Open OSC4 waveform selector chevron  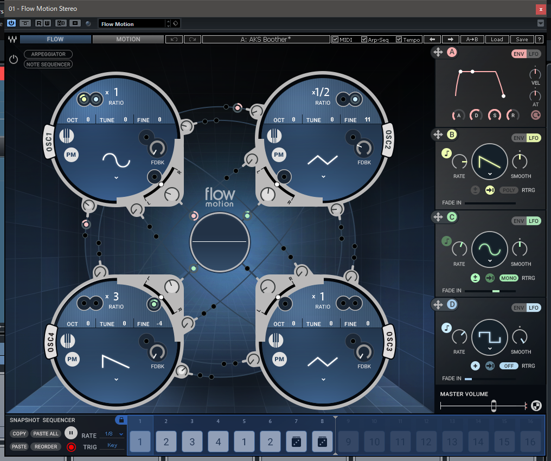116,380
